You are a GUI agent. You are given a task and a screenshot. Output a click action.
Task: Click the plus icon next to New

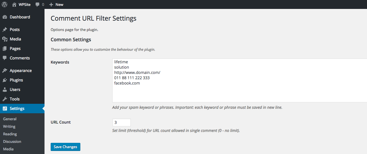[51, 4]
